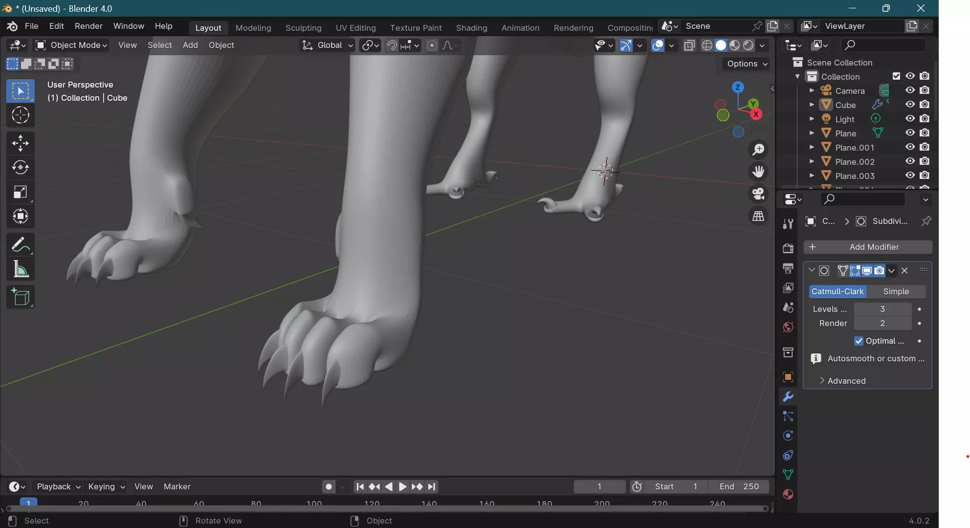
Task: Open the Physics properties tab
Action: [788, 436]
